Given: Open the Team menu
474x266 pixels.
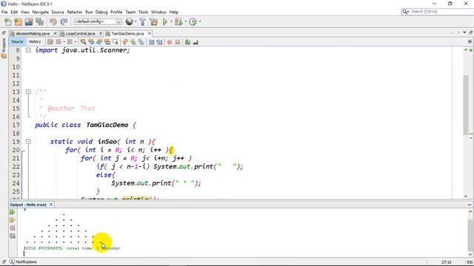Looking at the screenshot, I should coord(130,12).
